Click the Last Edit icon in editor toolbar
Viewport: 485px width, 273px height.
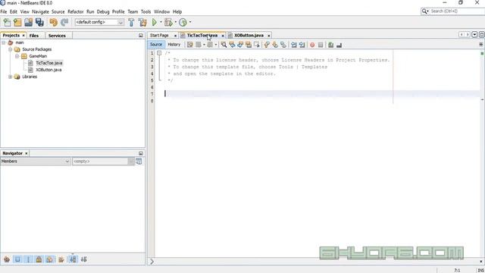[190, 45]
